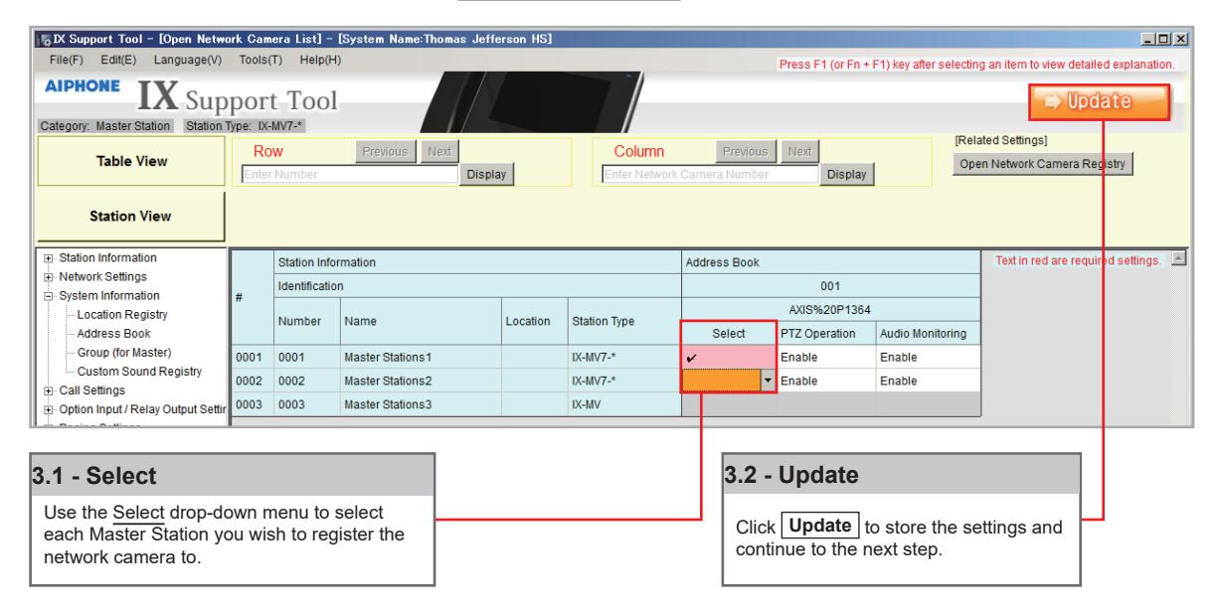Viewport: 1219px width, 616px height.
Task: Click row header 0001
Action: [252, 356]
